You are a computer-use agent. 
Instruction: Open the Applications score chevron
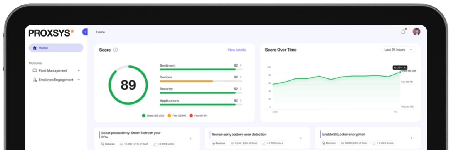tap(241, 101)
